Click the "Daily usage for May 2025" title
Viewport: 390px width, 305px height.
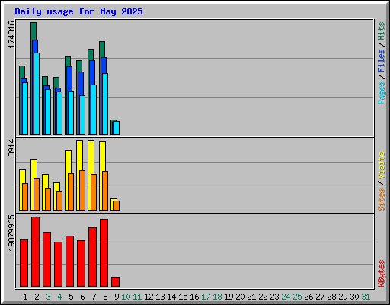point(78,11)
